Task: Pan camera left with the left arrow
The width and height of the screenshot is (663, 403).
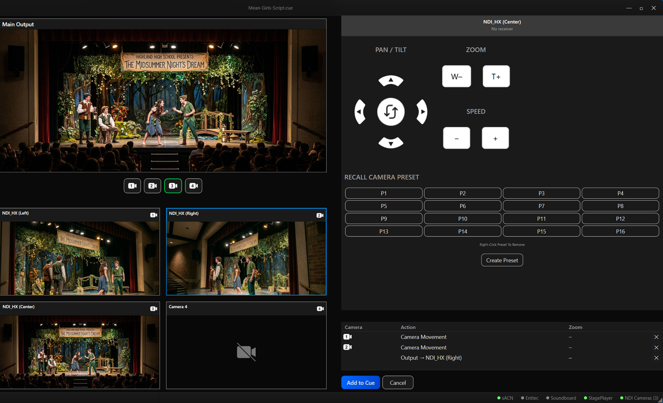Action: pyautogui.click(x=360, y=111)
